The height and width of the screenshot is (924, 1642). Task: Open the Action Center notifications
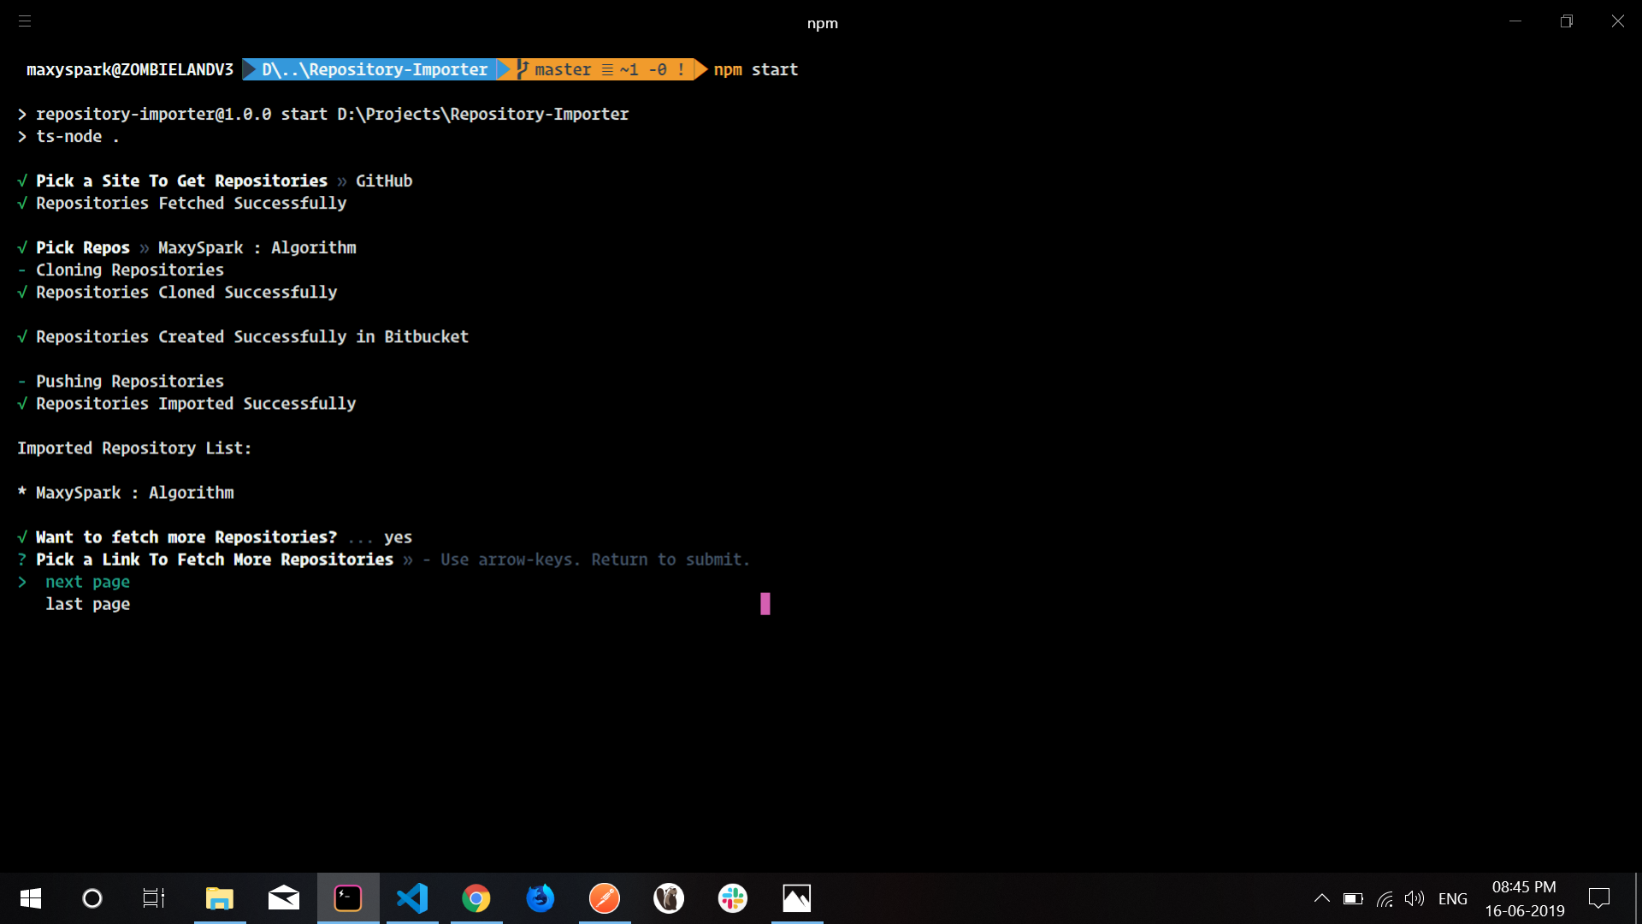(x=1599, y=898)
